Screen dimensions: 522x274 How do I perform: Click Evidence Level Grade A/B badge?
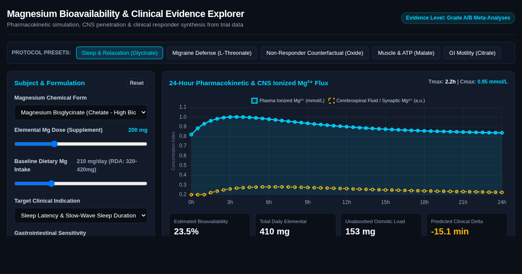[458, 18]
